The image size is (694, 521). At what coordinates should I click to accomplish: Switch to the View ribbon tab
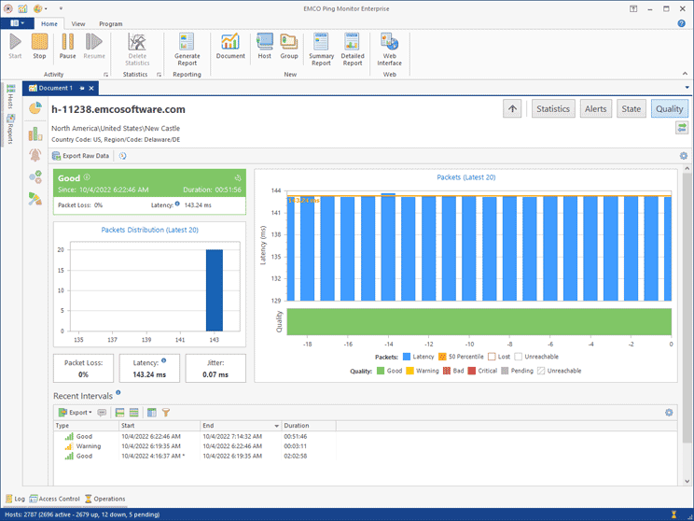78,24
